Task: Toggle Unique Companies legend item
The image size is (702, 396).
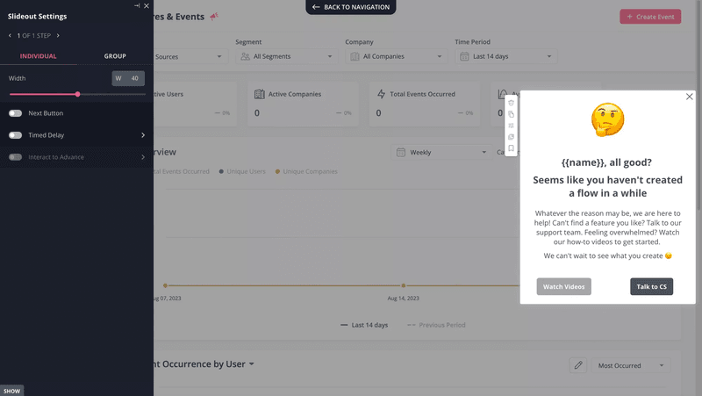Action: point(306,171)
